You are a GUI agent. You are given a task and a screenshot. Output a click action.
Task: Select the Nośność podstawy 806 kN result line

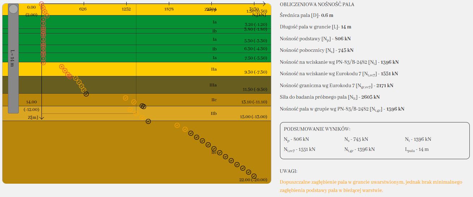tap(315, 39)
